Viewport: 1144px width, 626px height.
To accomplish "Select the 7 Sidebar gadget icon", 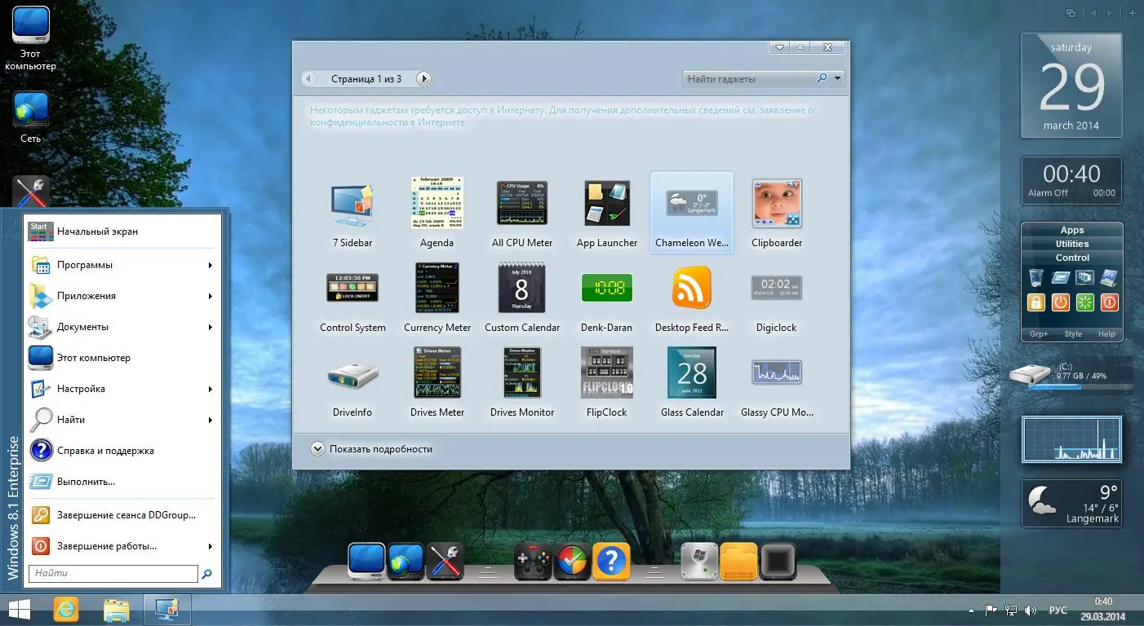I will 353,205.
